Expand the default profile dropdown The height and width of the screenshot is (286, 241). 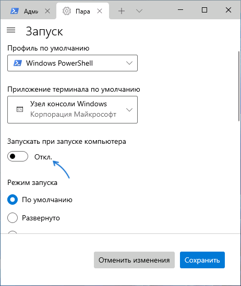tap(73, 63)
